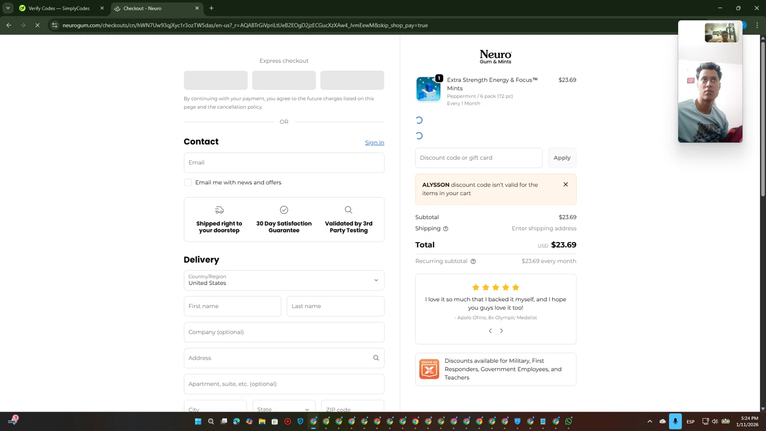Viewport: 766px width, 431px height.
Task: Click the Last name field
Action: [x=336, y=306]
